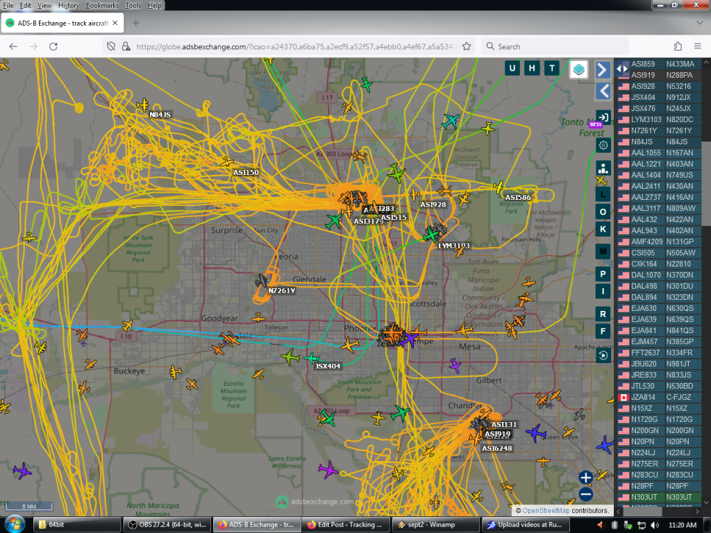Zoom in with the plus button

(586, 477)
